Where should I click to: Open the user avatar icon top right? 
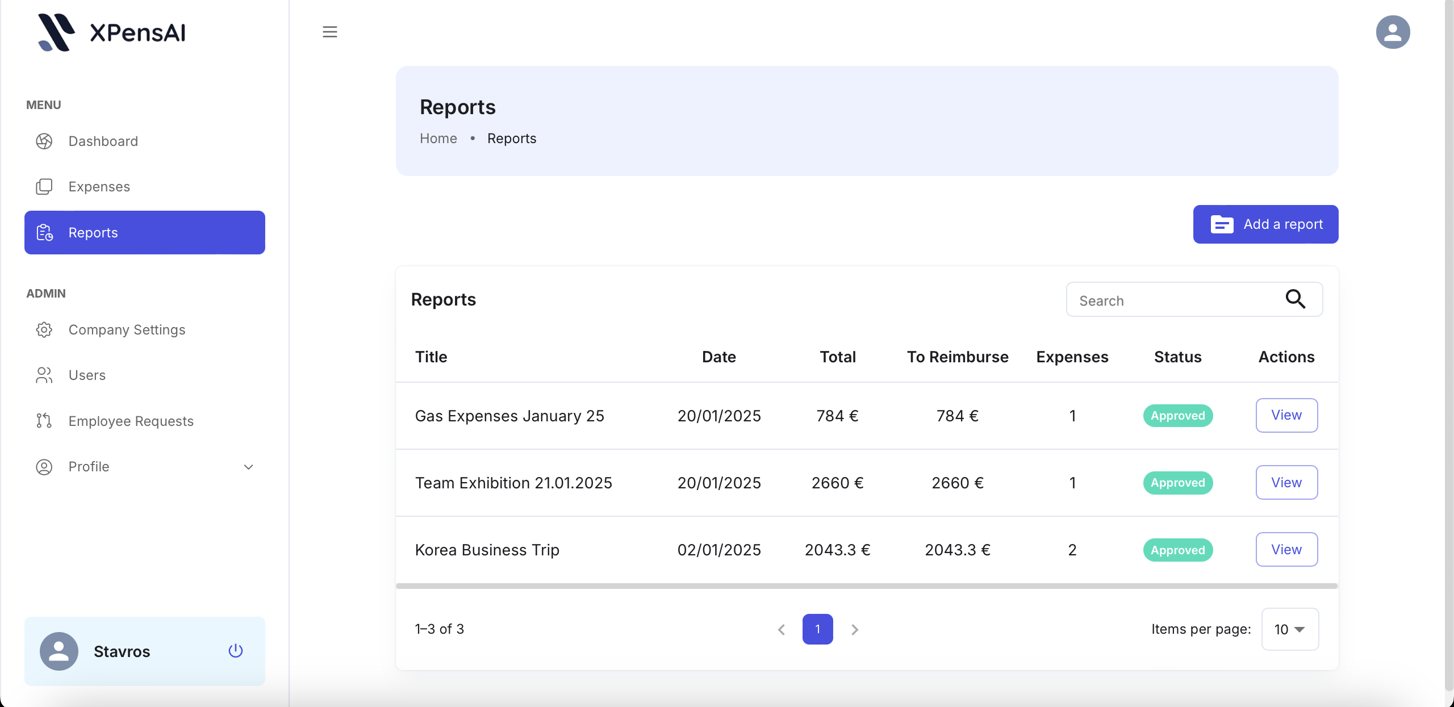pos(1392,32)
